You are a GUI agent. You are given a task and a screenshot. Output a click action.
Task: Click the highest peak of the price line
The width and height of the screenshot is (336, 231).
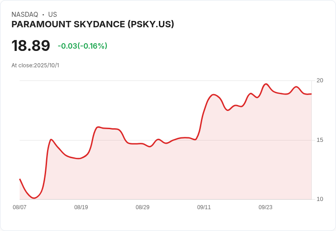coord(266,84)
